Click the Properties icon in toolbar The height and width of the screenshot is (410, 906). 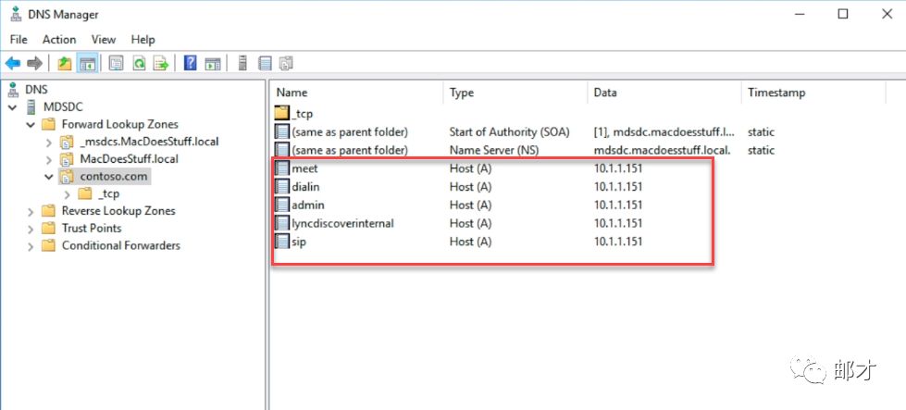coord(116,64)
